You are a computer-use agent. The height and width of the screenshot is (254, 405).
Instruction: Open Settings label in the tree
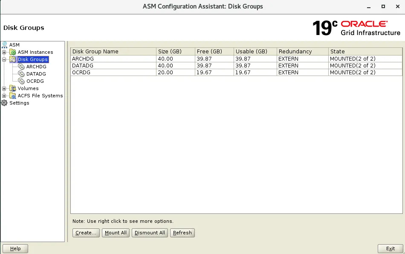point(19,103)
